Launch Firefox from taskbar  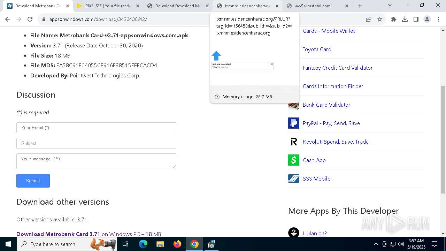(177, 244)
